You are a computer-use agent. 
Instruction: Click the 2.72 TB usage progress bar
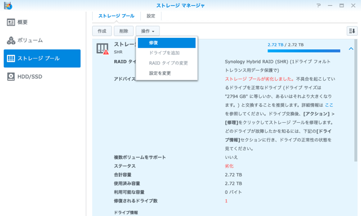(304, 51)
